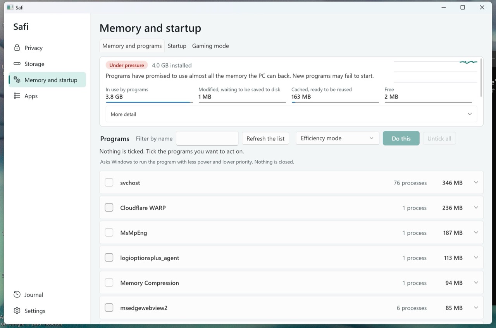Click the Untick all button
The width and height of the screenshot is (496, 328).
click(x=439, y=138)
